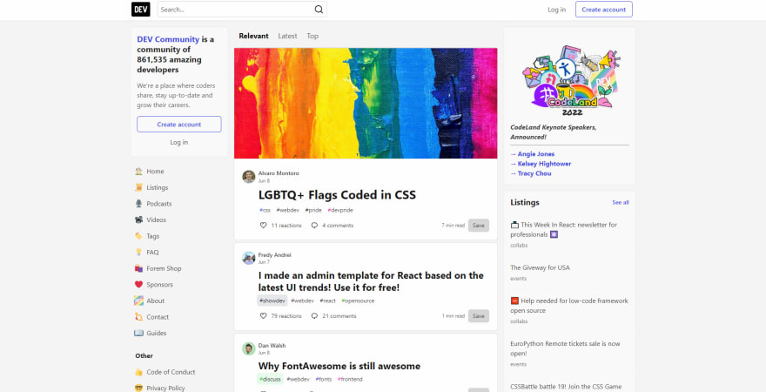Click the #fonts tag

[324, 379]
